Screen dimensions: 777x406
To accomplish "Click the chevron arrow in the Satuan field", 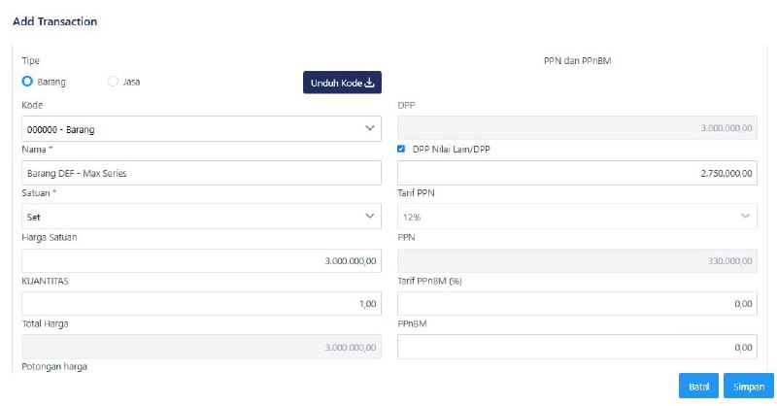I will click(x=369, y=216).
